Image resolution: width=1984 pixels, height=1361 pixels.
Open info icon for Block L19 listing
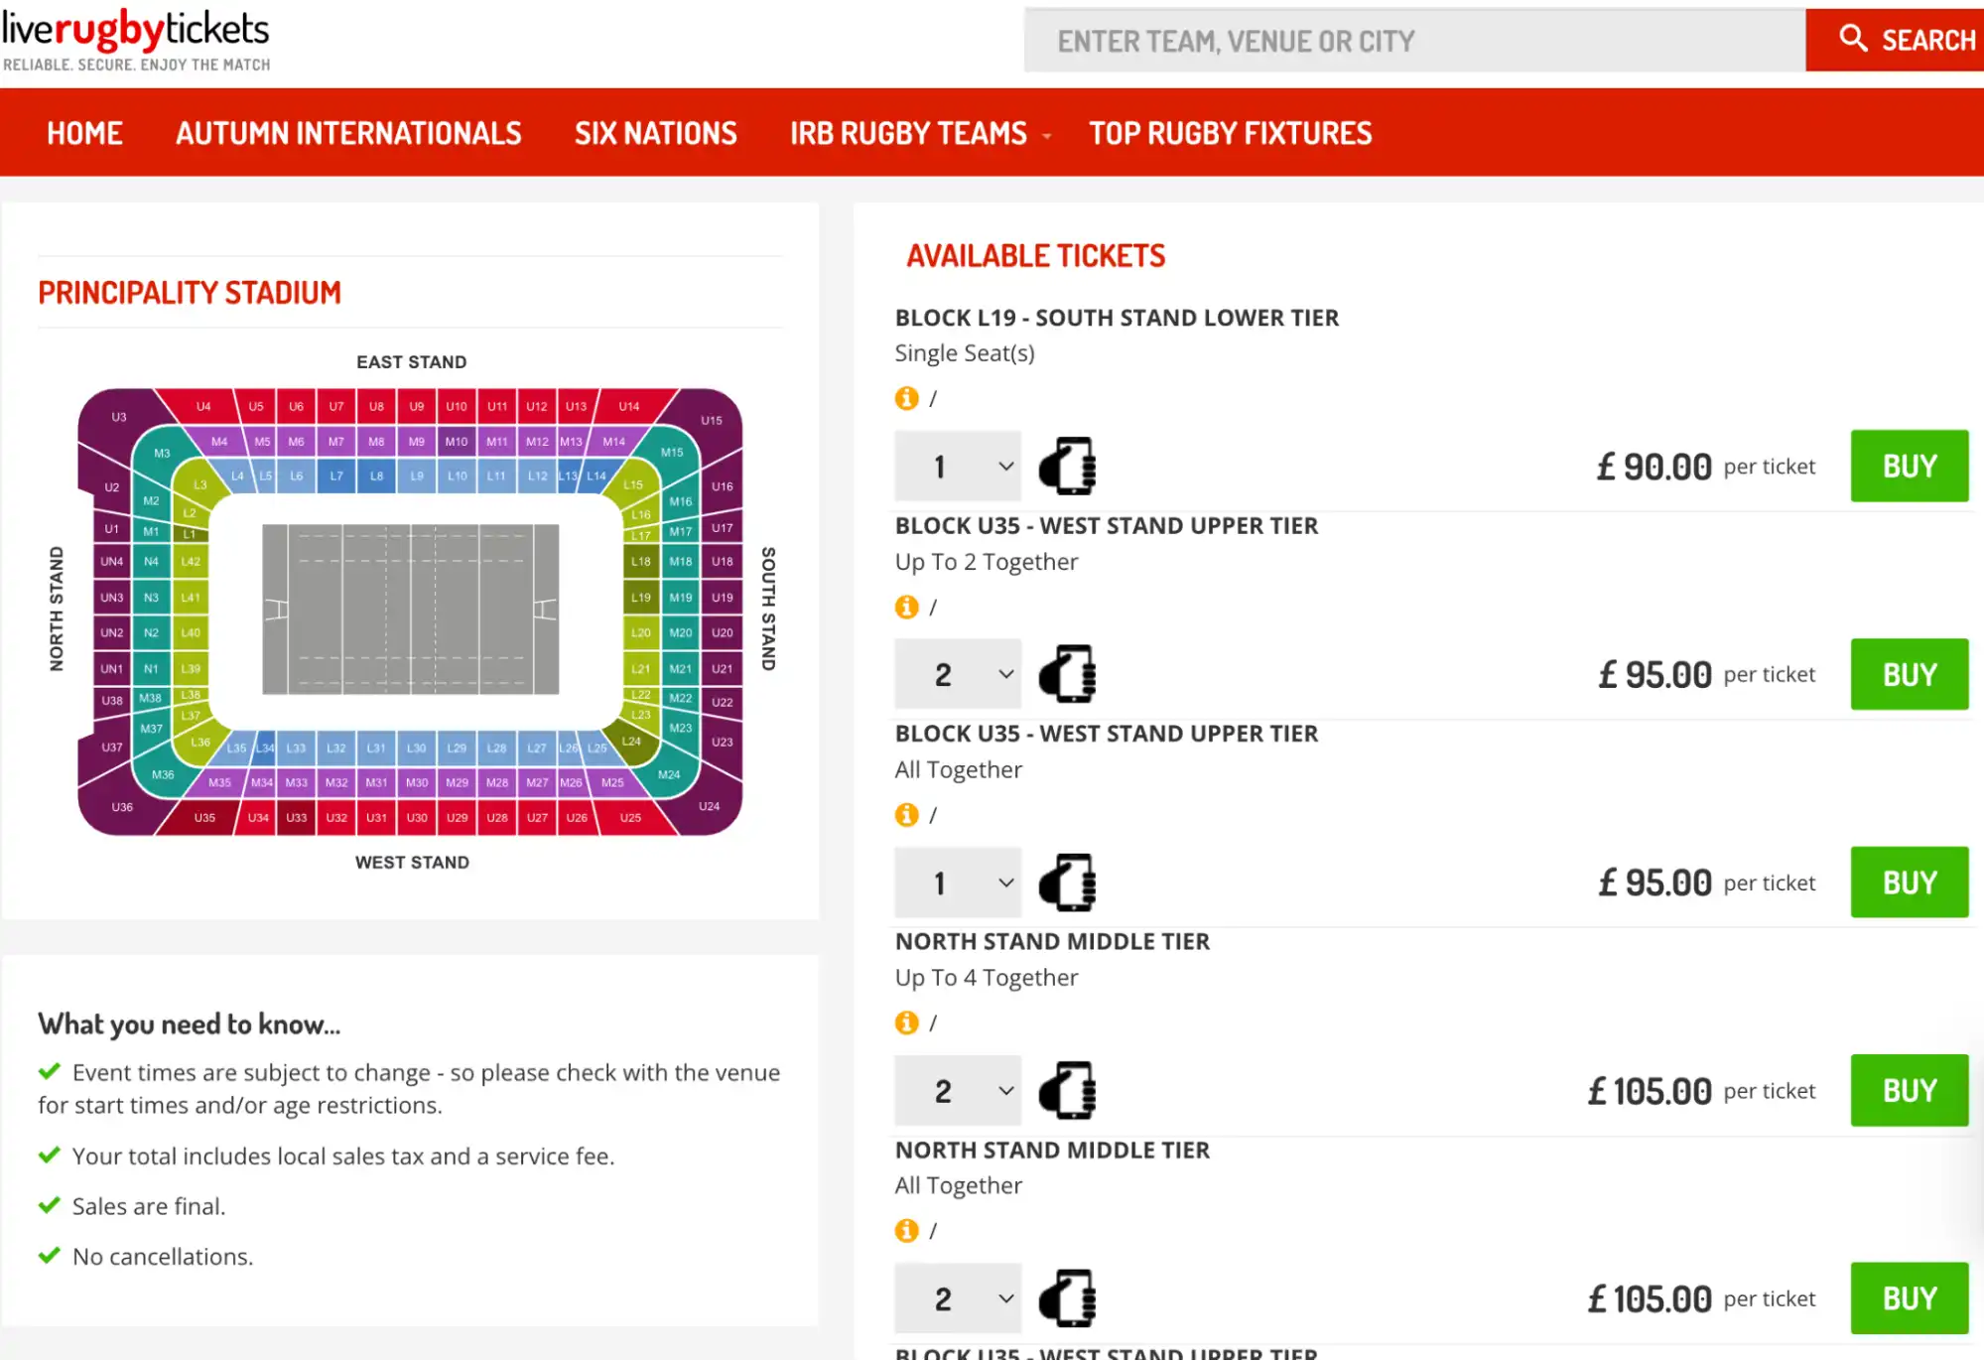pos(904,397)
